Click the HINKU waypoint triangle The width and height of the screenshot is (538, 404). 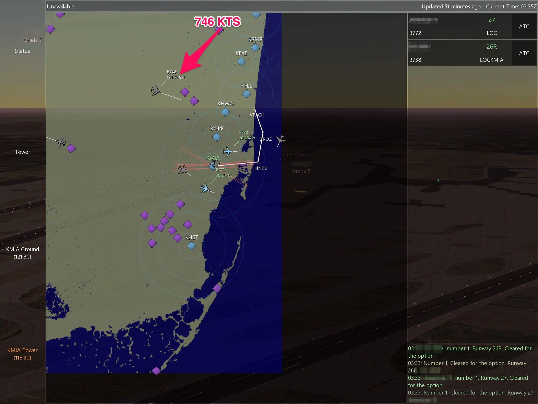click(258, 162)
